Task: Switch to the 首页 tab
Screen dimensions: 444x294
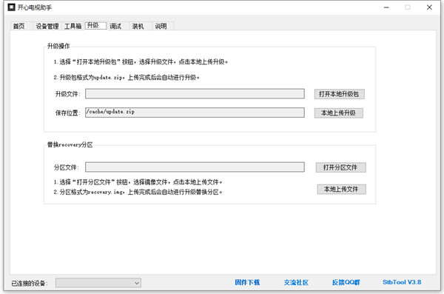Action: [19, 26]
